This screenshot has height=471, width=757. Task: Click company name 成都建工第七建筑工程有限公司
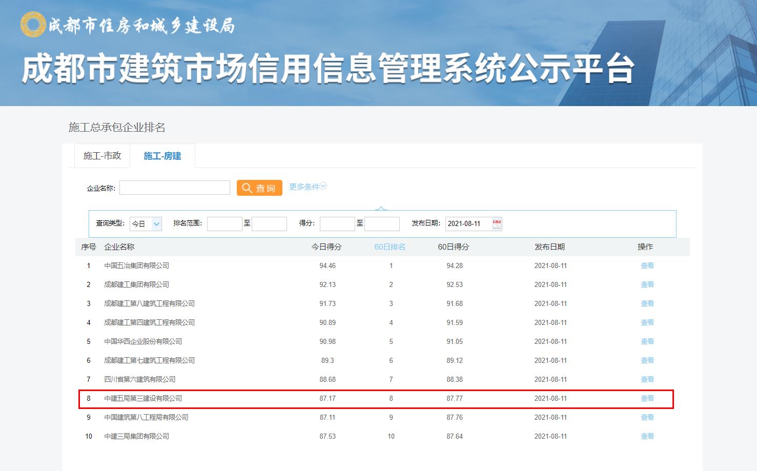click(x=150, y=360)
